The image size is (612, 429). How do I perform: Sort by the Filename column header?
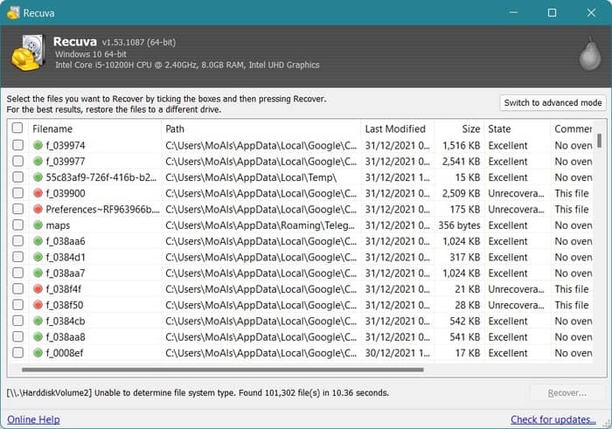click(94, 128)
